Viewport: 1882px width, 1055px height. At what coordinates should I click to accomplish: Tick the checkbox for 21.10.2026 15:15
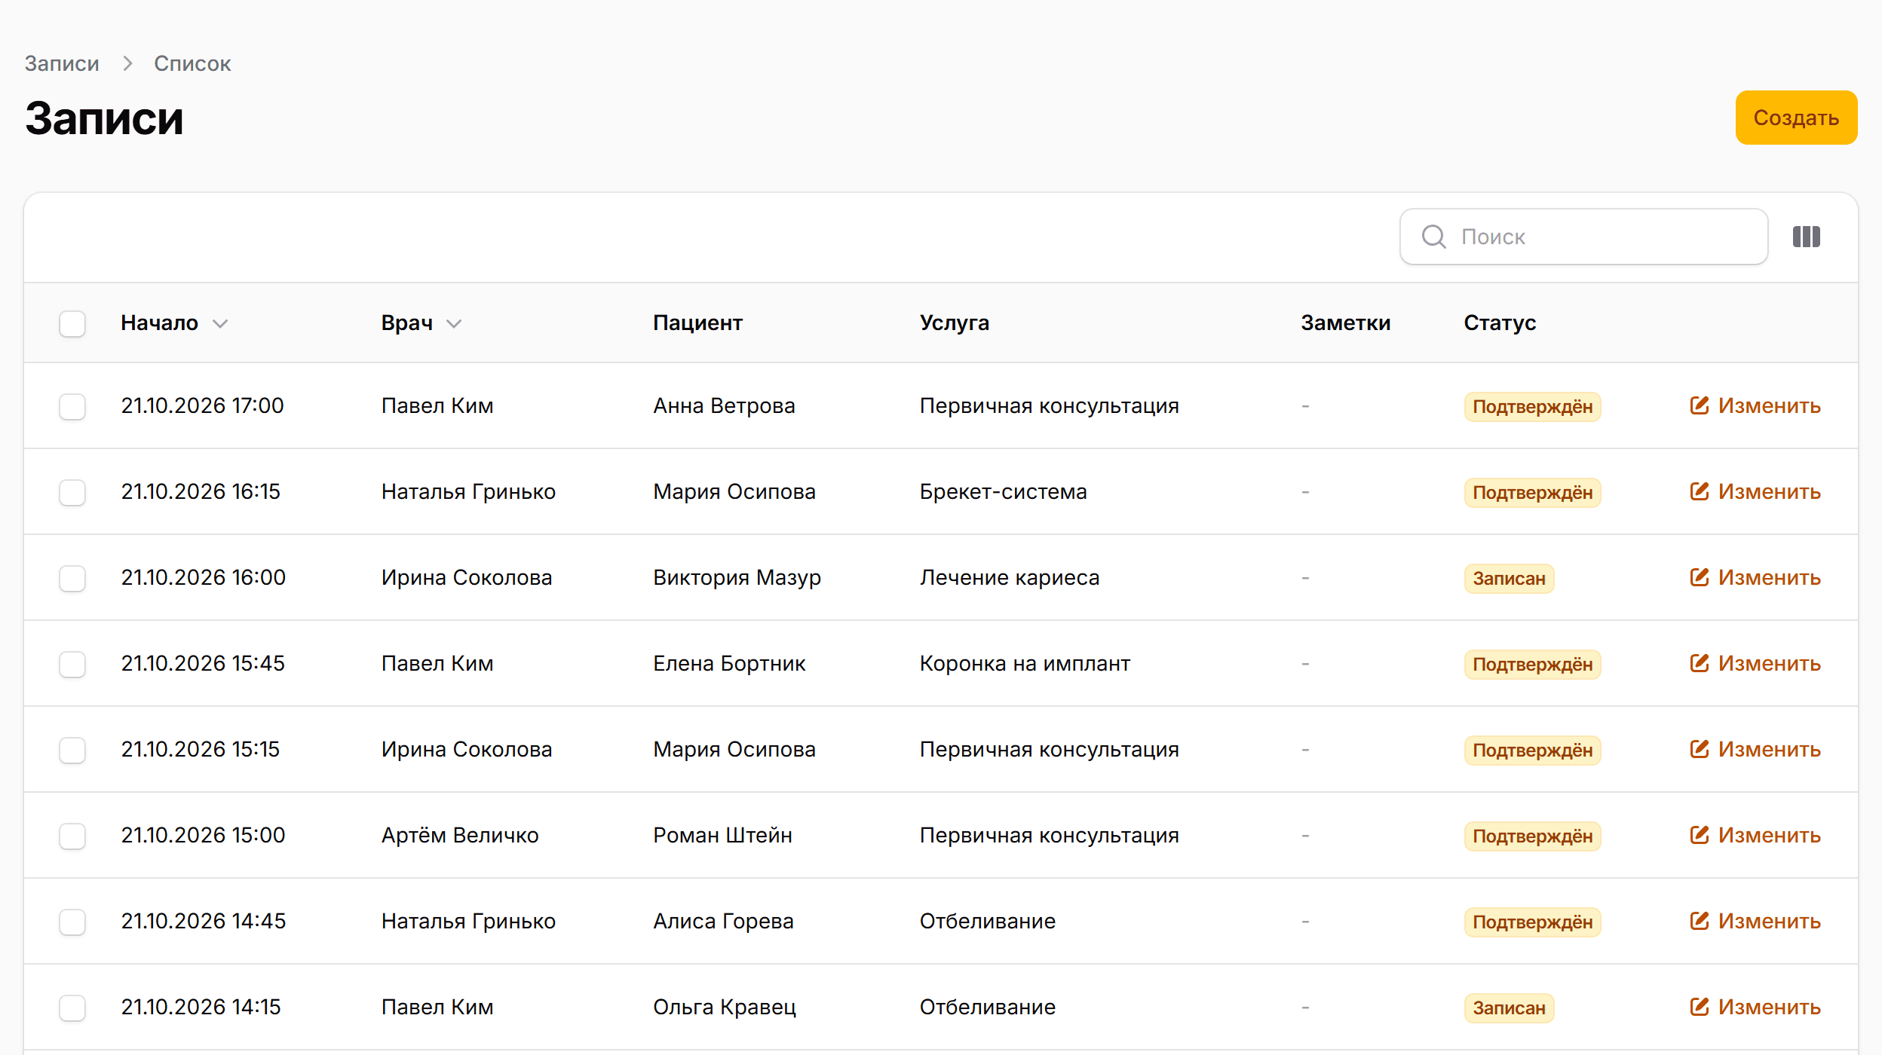click(x=72, y=751)
